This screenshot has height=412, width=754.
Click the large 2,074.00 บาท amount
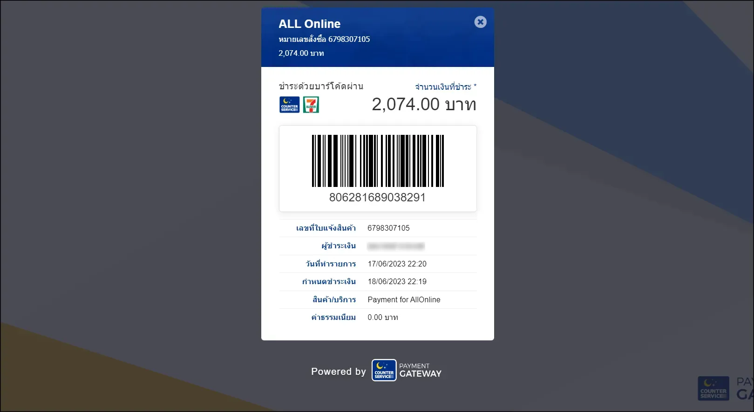(424, 105)
